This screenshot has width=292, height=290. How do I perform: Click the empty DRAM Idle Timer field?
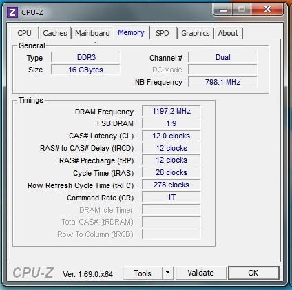171,209
